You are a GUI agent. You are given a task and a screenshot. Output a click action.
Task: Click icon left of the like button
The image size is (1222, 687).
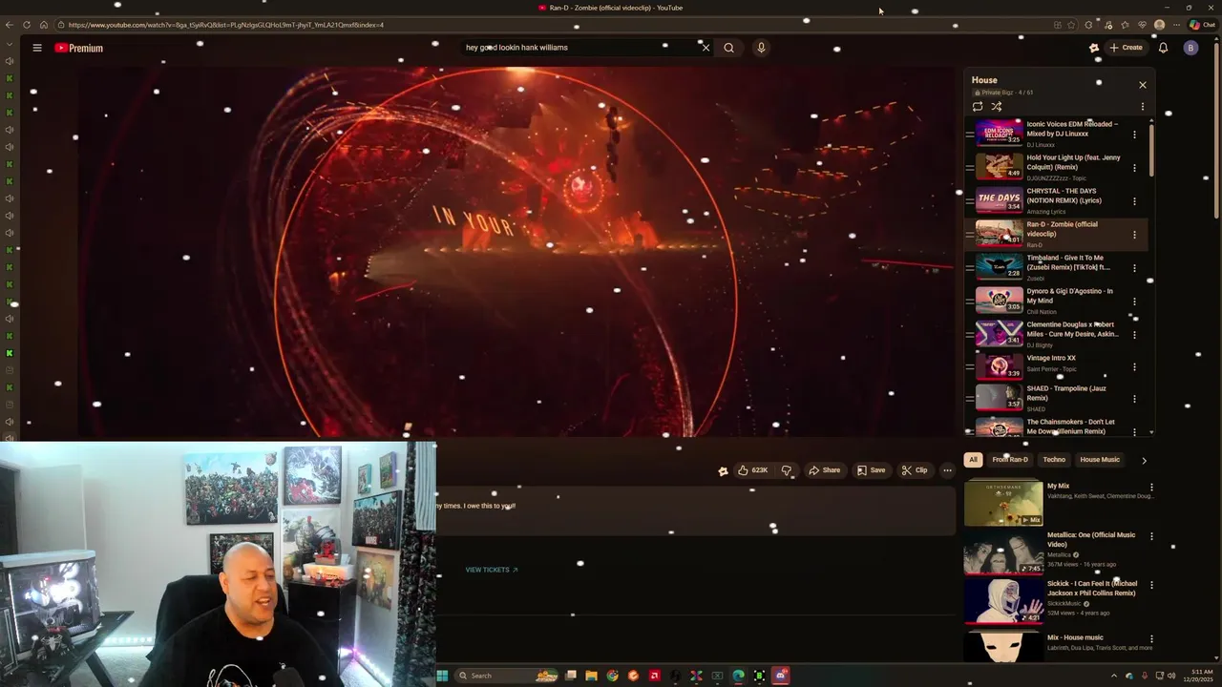pyautogui.click(x=723, y=470)
